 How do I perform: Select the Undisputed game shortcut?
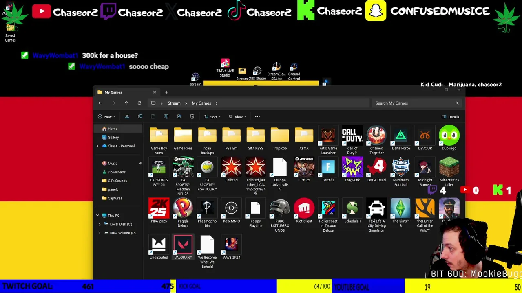159,247
